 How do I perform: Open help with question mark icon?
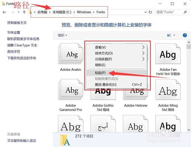click(185, 35)
